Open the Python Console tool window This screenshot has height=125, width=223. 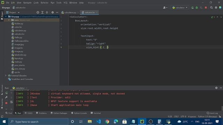79,113
